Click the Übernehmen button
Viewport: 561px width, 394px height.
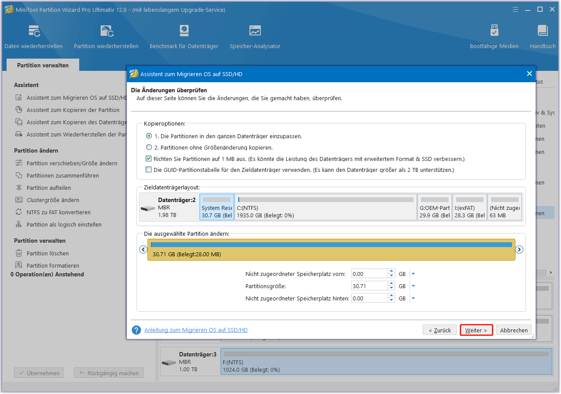point(39,373)
